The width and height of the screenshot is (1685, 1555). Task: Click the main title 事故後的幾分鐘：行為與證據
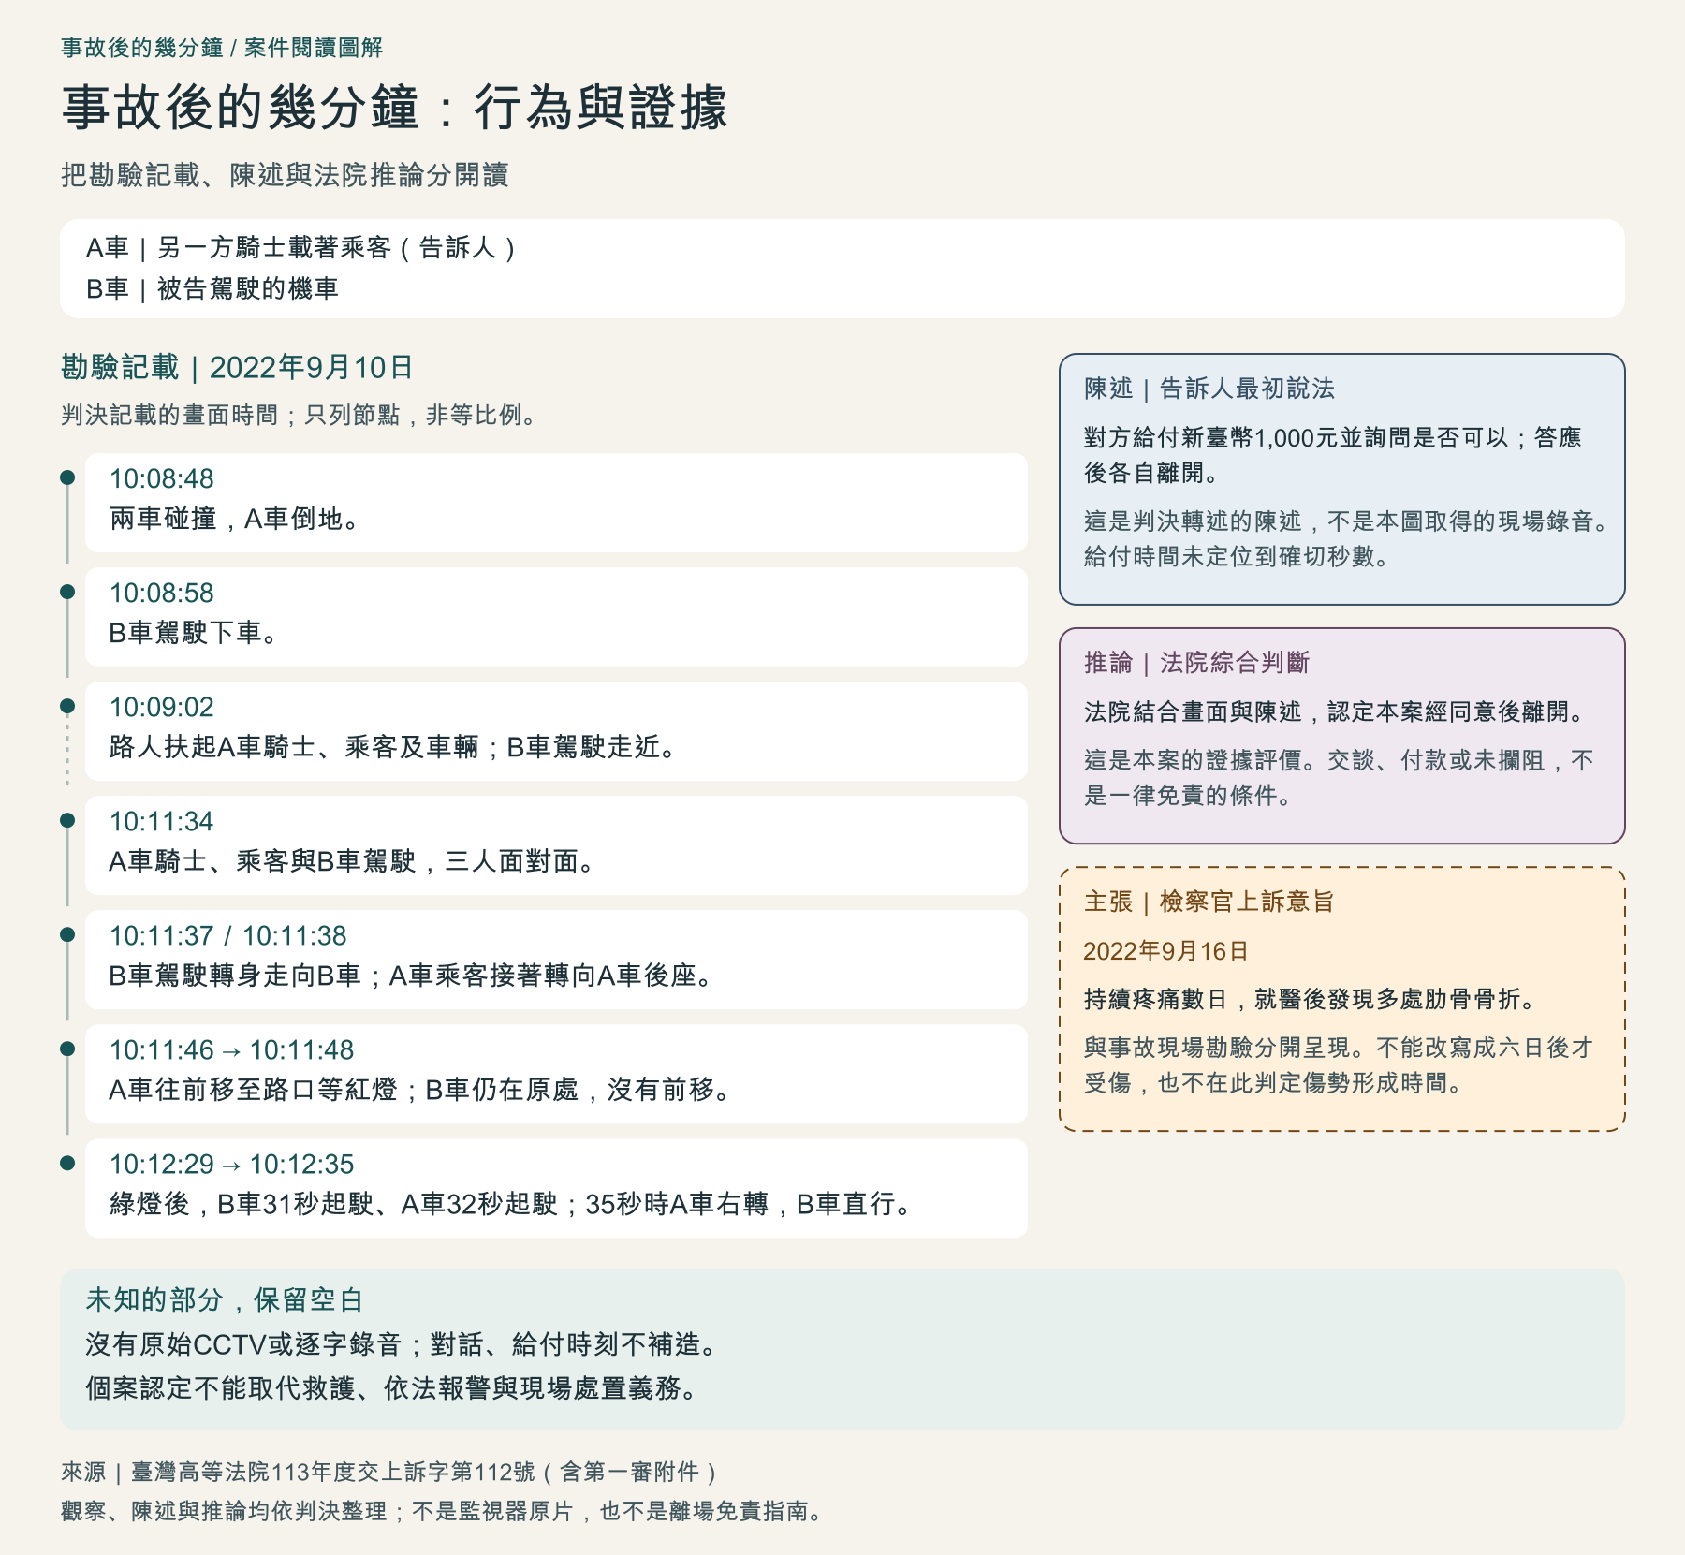pyautogui.click(x=394, y=108)
